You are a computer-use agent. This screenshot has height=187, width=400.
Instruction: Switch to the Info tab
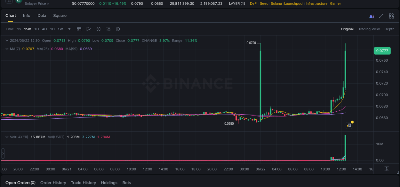(27, 16)
